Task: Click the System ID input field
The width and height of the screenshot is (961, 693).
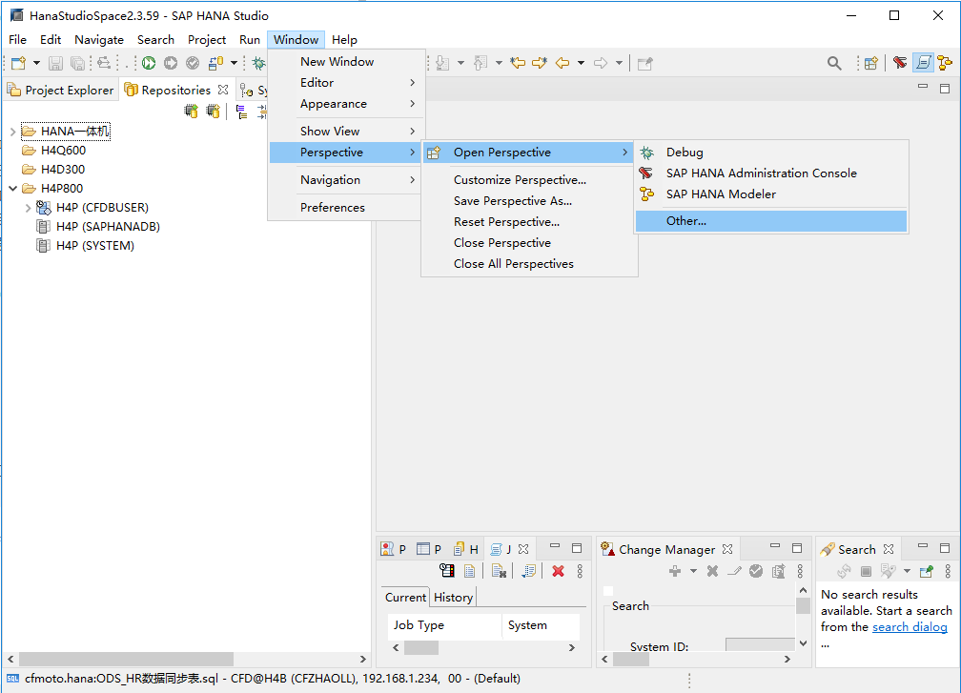Action: tap(760, 644)
